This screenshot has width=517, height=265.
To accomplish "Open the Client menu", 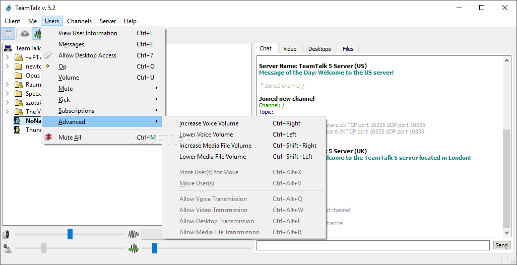I will (x=13, y=21).
